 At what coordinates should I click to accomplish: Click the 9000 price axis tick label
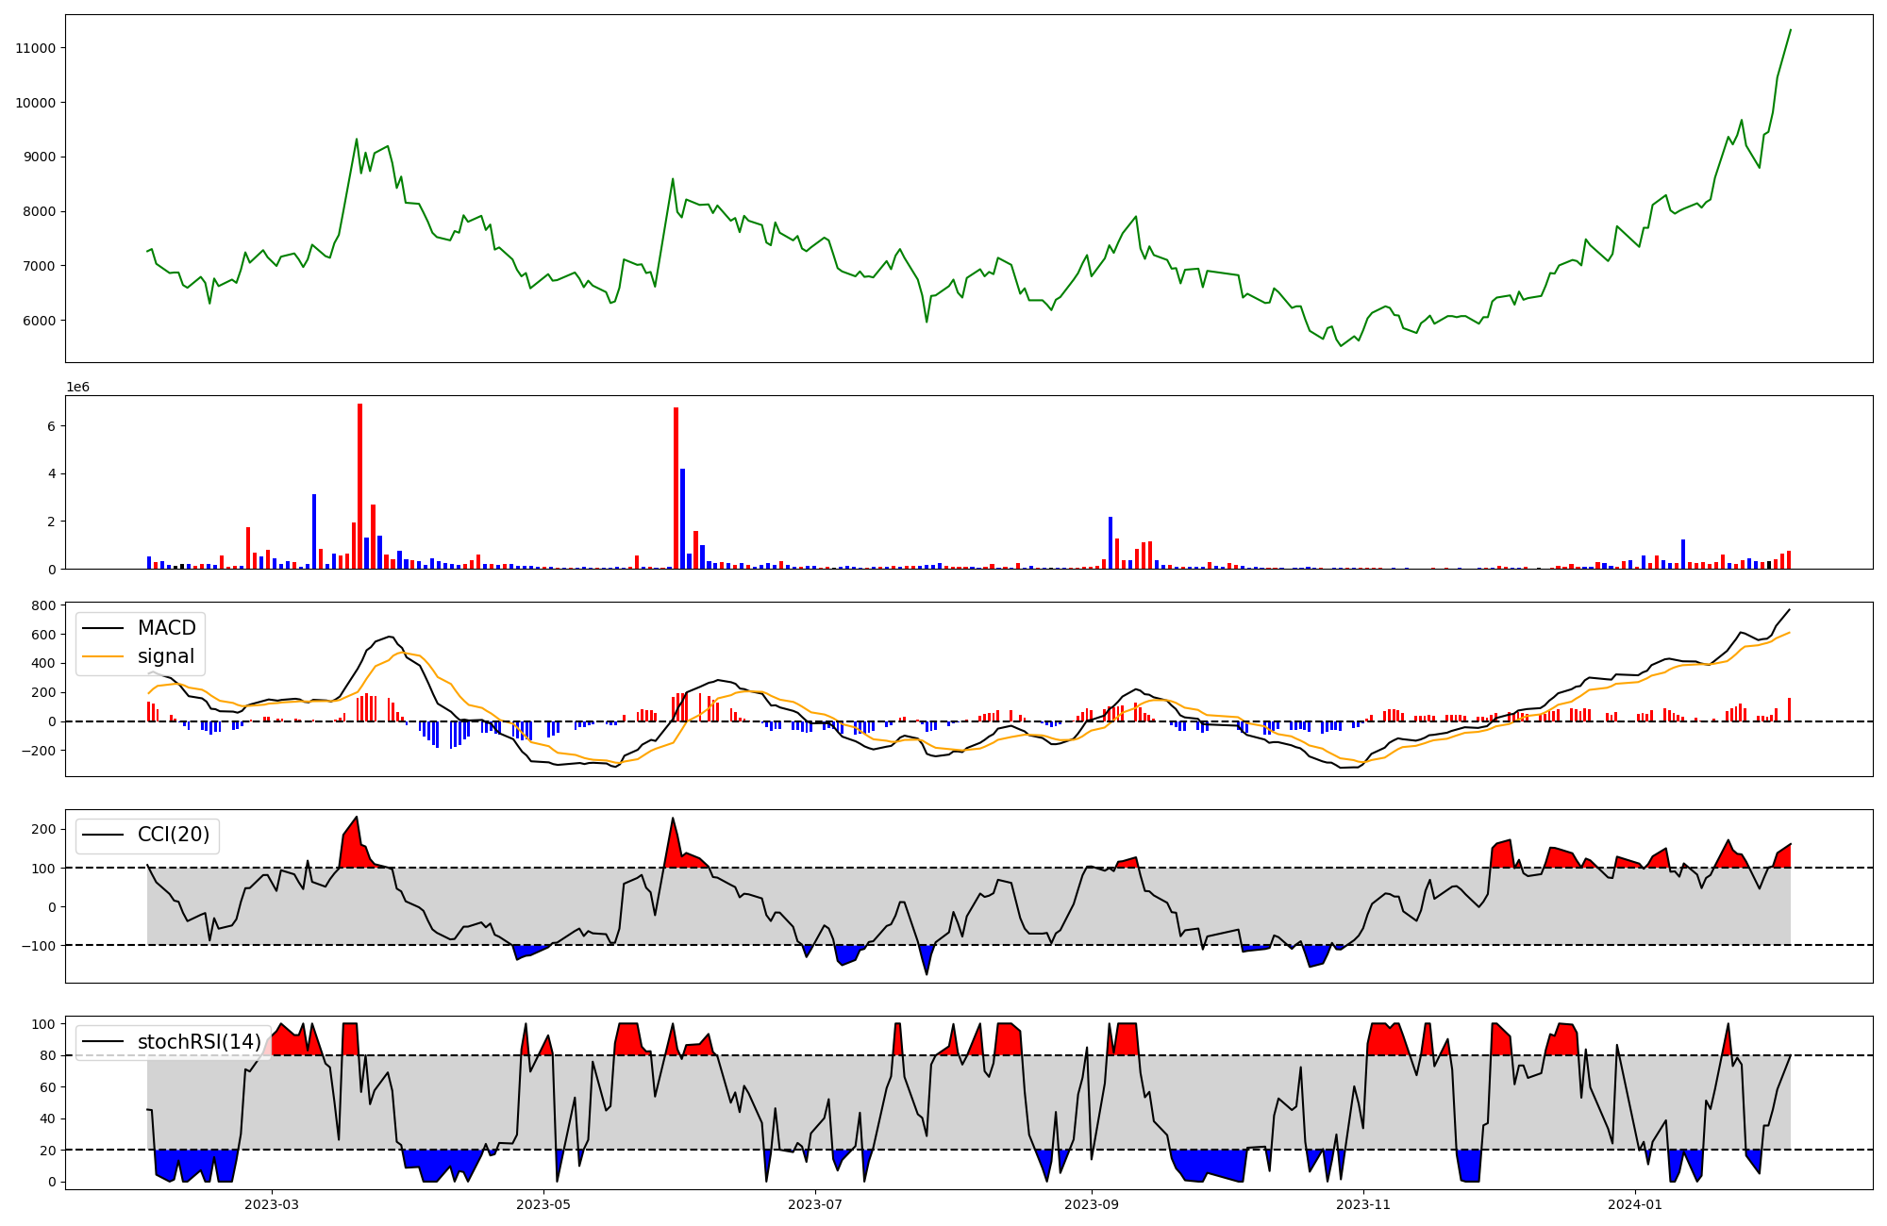point(41,157)
